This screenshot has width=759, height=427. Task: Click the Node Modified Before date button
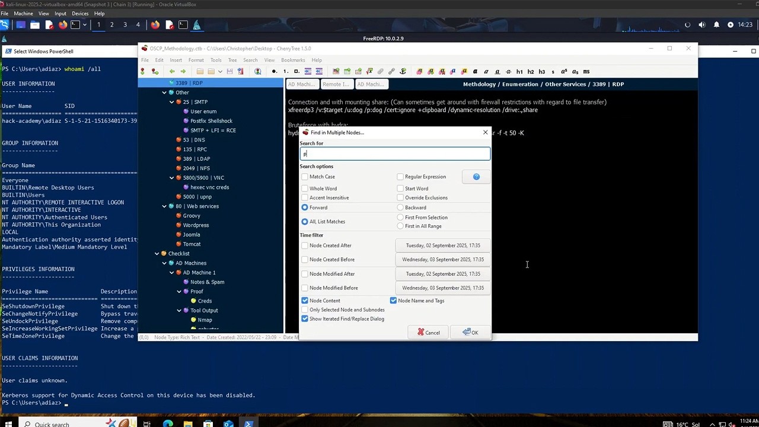pos(443,288)
